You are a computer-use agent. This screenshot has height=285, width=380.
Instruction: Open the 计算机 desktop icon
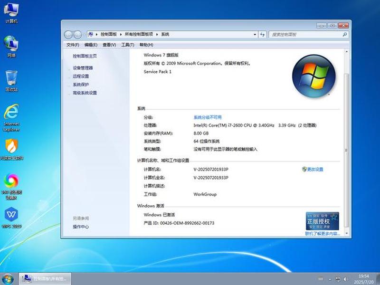[11, 13]
